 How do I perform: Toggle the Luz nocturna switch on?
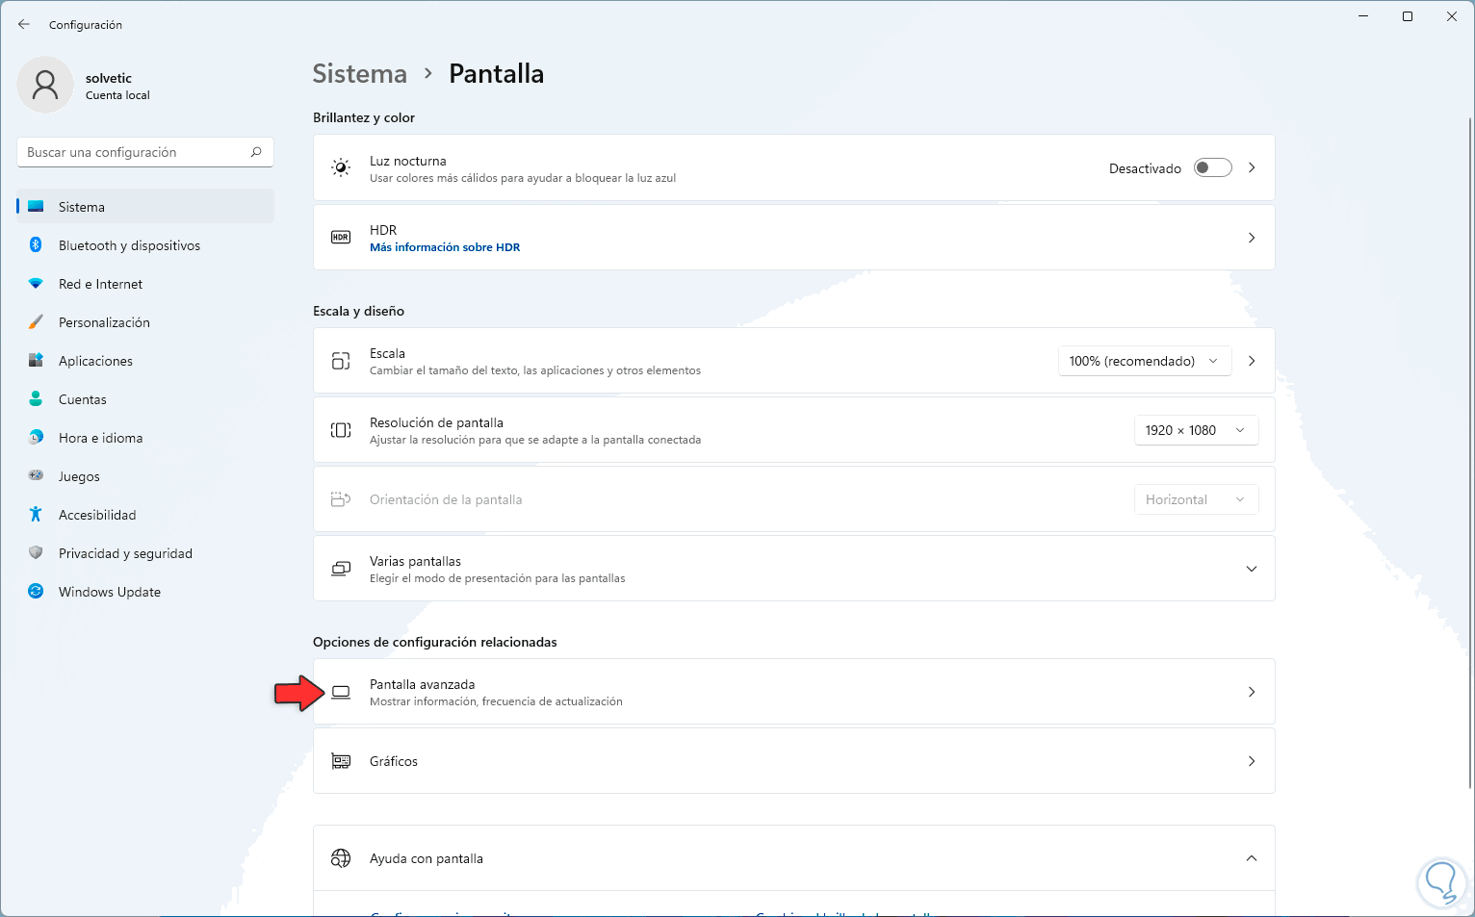tap(1212, 168)
